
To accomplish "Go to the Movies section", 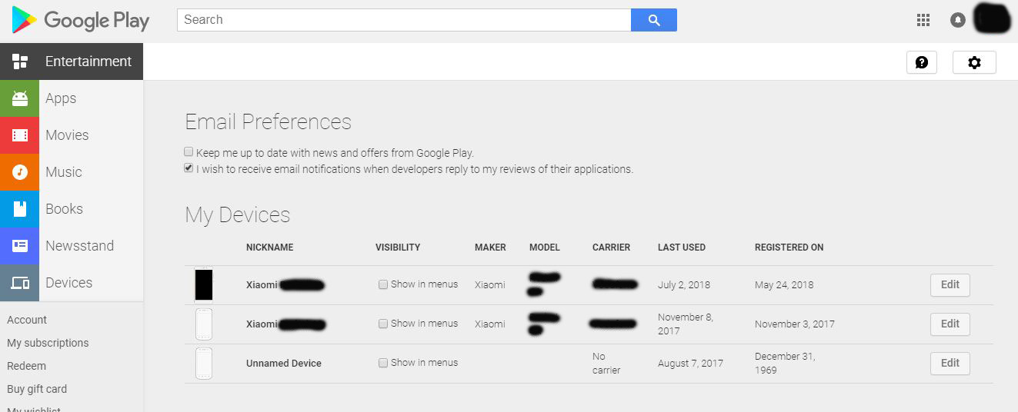I will pyautogui.click(x=67, y=135).
